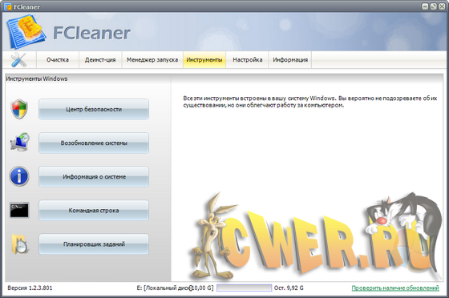Open the Очистка tab
Screen dimensions: 449x298
[x=58, y=60]
